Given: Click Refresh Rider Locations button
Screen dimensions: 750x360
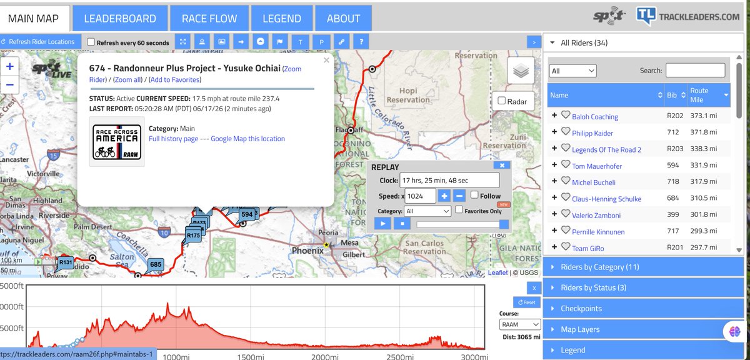Looking at the screenshot, I should pyautogui.click(x=39, y=42).
